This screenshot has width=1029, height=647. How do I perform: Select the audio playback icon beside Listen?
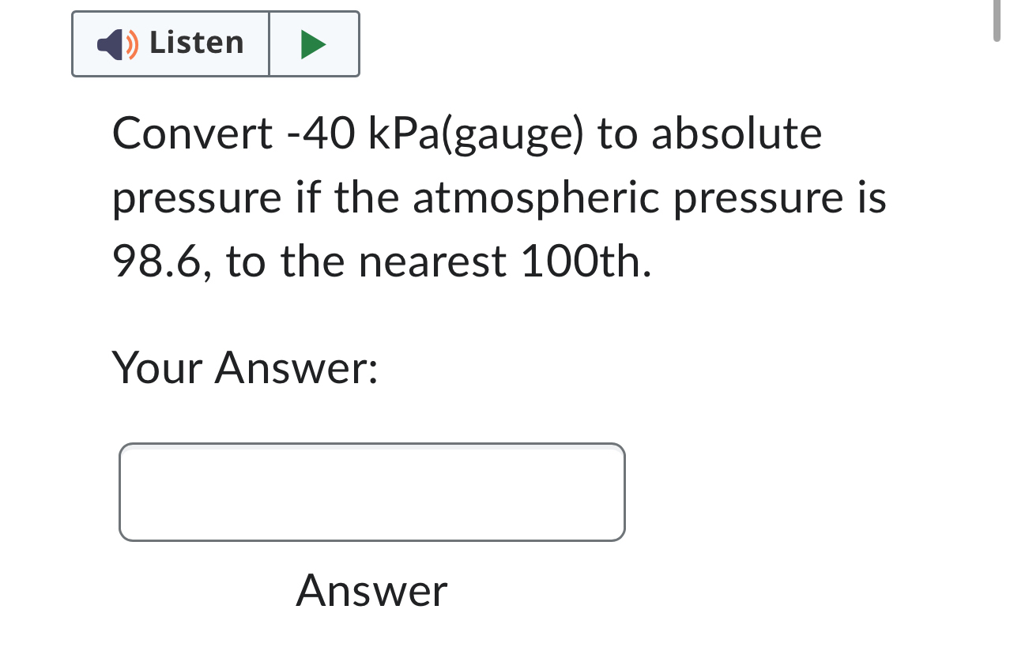314,43
